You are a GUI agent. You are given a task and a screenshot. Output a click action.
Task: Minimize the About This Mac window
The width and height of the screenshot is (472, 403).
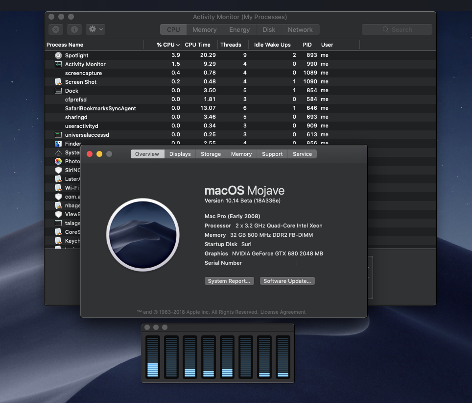[x=99, y=154]
